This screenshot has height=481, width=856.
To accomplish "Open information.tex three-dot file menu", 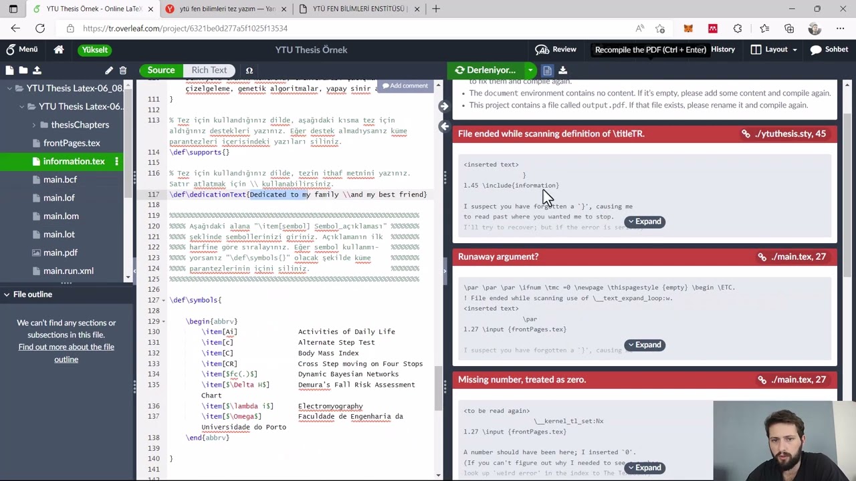I will click(x=116, y=161).
